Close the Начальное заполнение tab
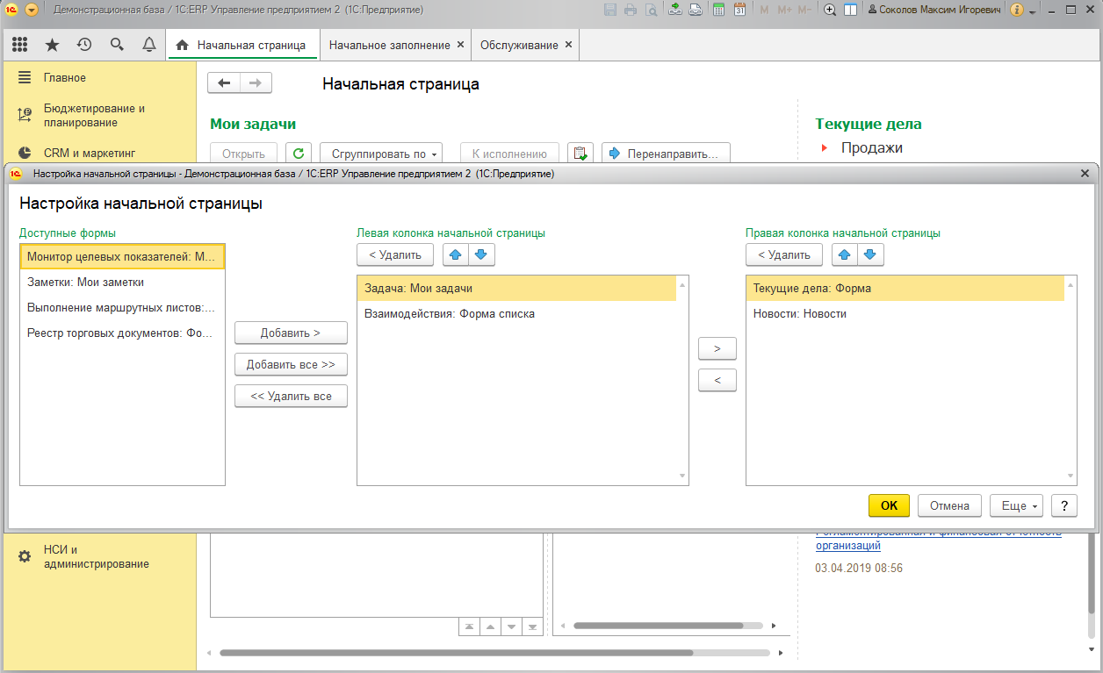This screenshot has width=1103, height=673. 461,45
